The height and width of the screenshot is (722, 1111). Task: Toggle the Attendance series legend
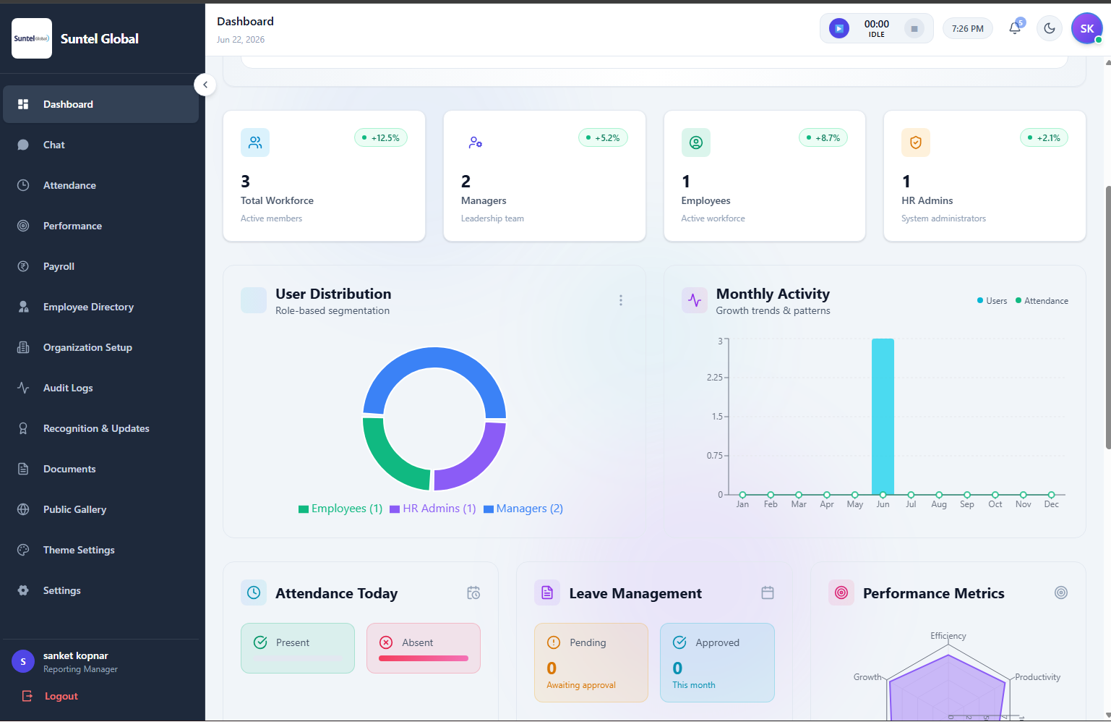tap(1042, 301)
